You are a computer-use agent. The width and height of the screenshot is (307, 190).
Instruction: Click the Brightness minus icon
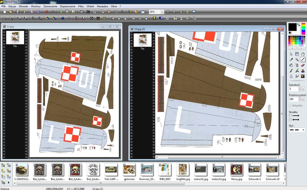coord(5,18)
